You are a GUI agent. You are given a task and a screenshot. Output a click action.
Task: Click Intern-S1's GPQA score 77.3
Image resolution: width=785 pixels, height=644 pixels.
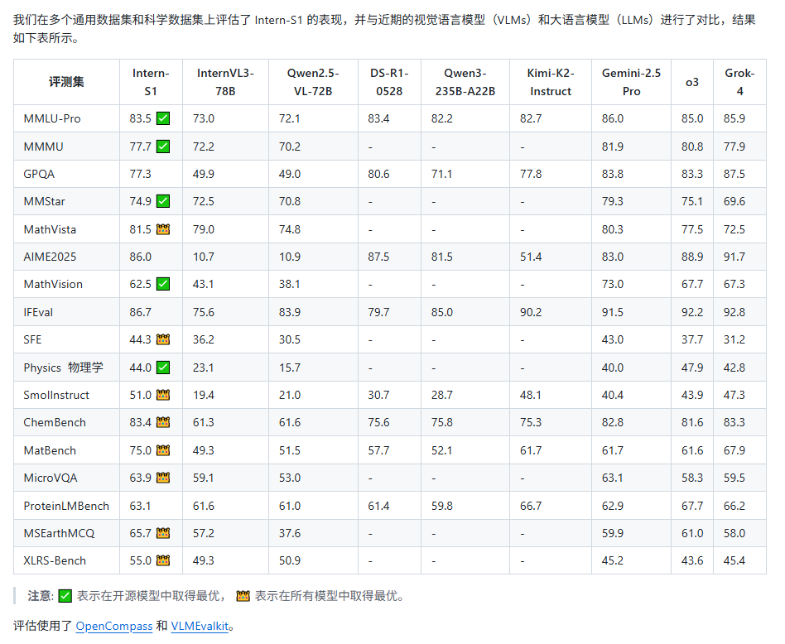coord(140,174)
